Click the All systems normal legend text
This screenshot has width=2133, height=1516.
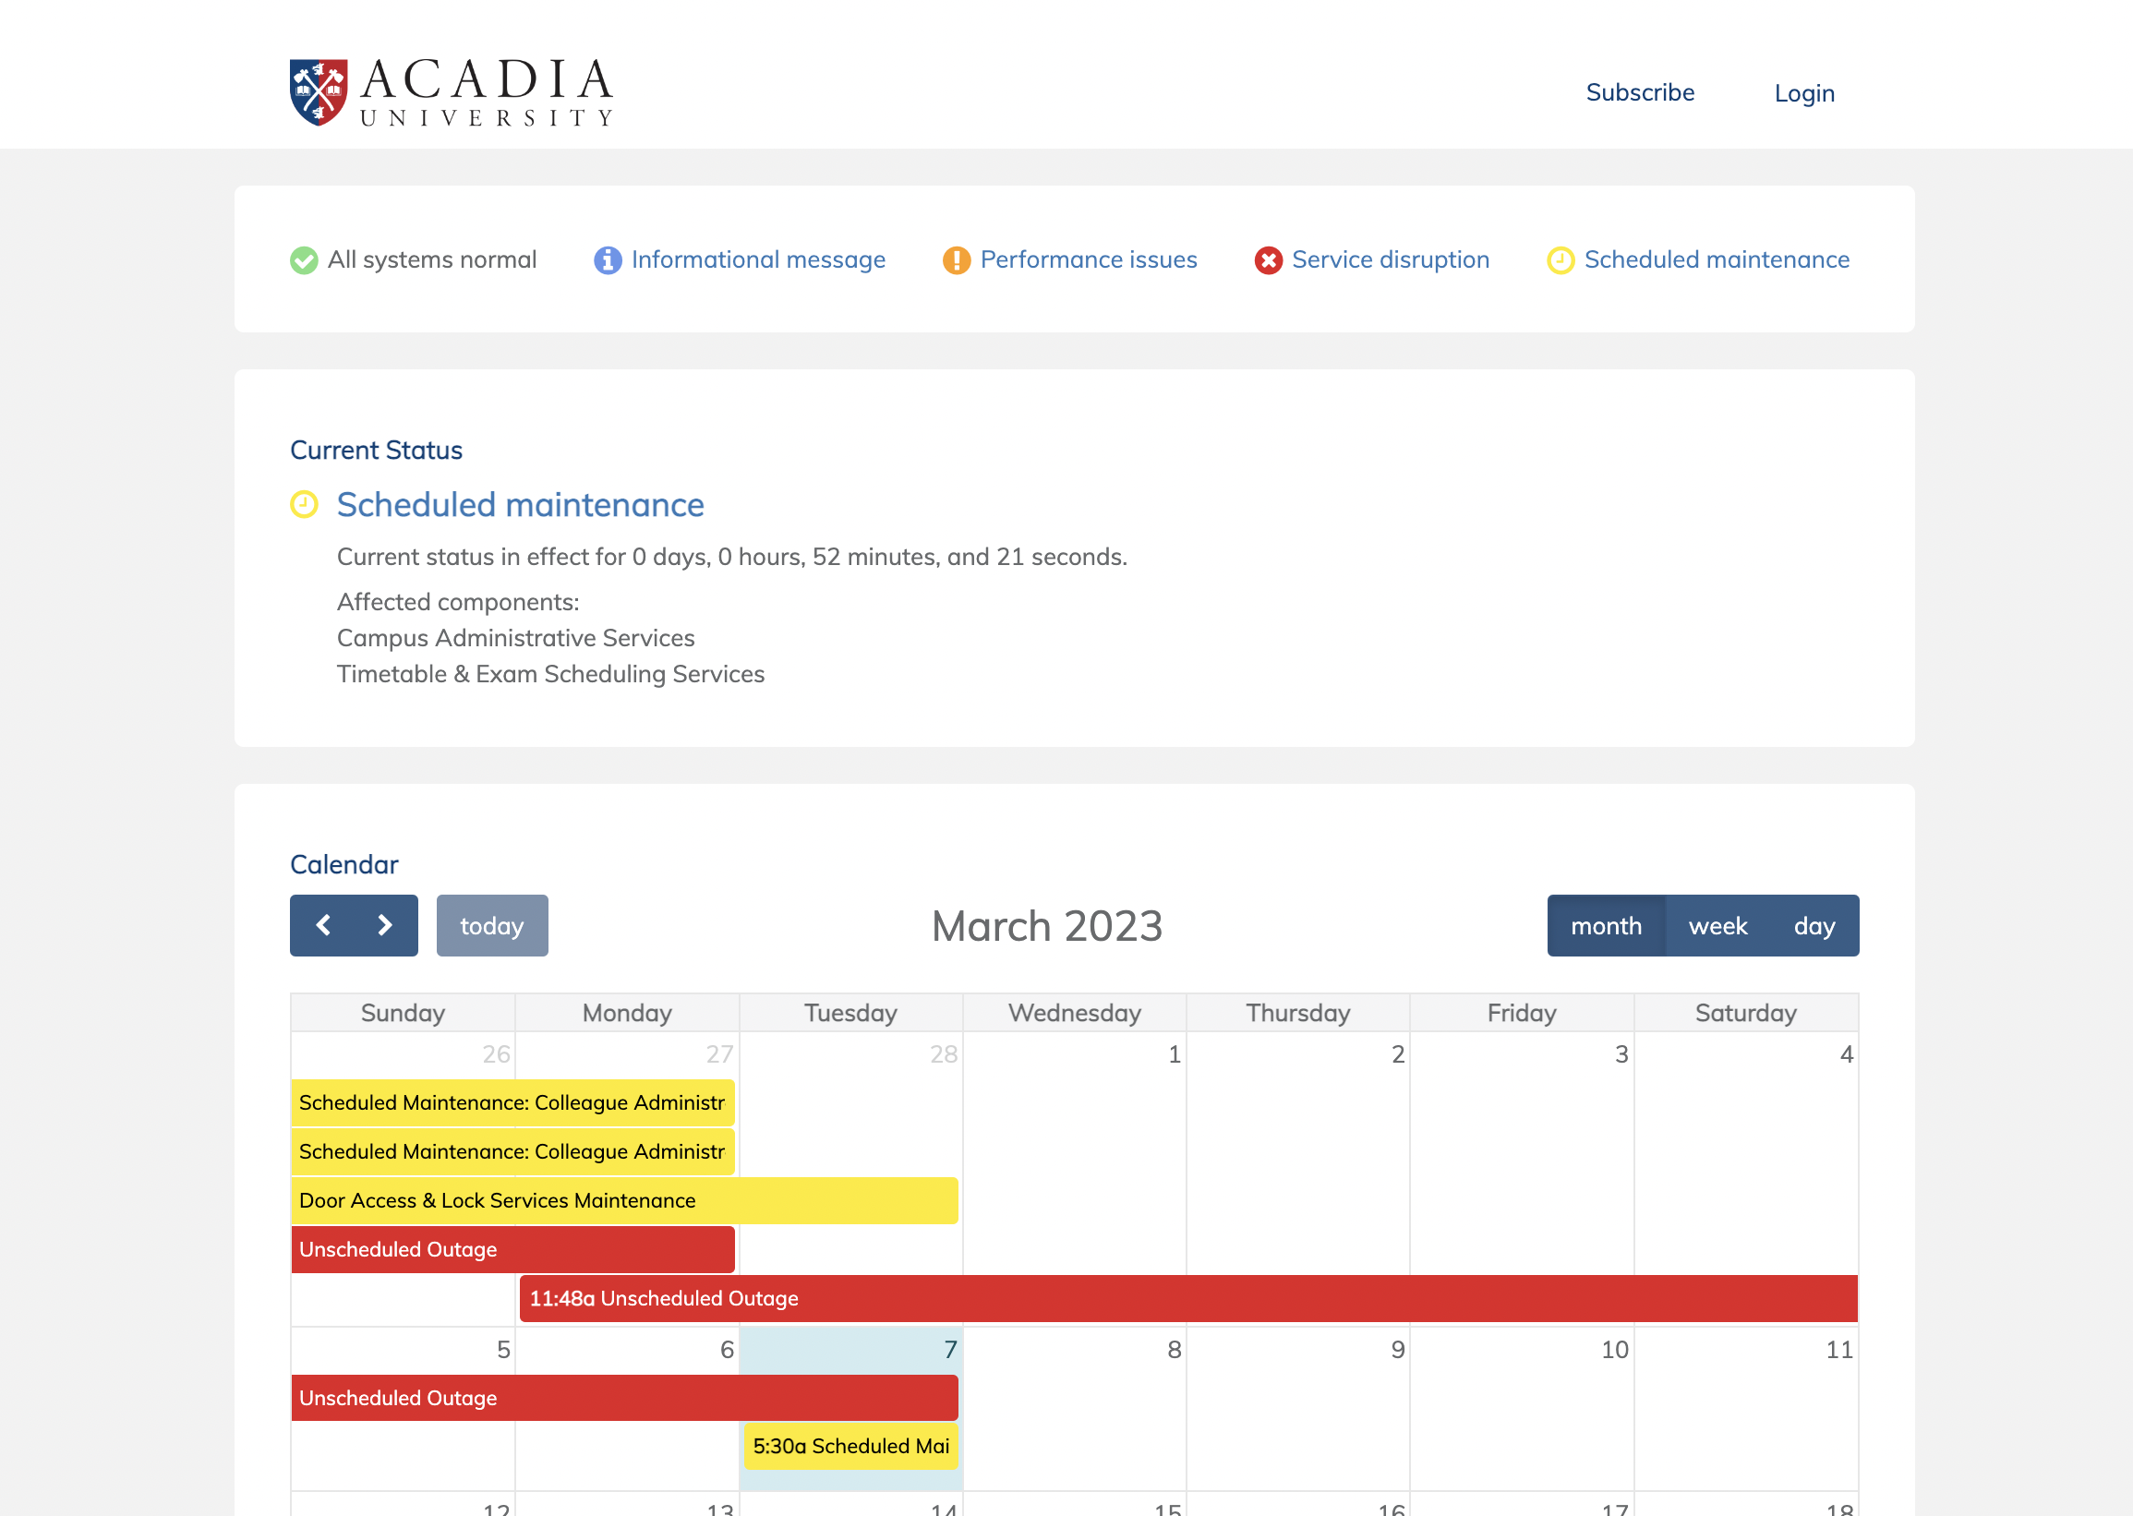pos(431,259)
